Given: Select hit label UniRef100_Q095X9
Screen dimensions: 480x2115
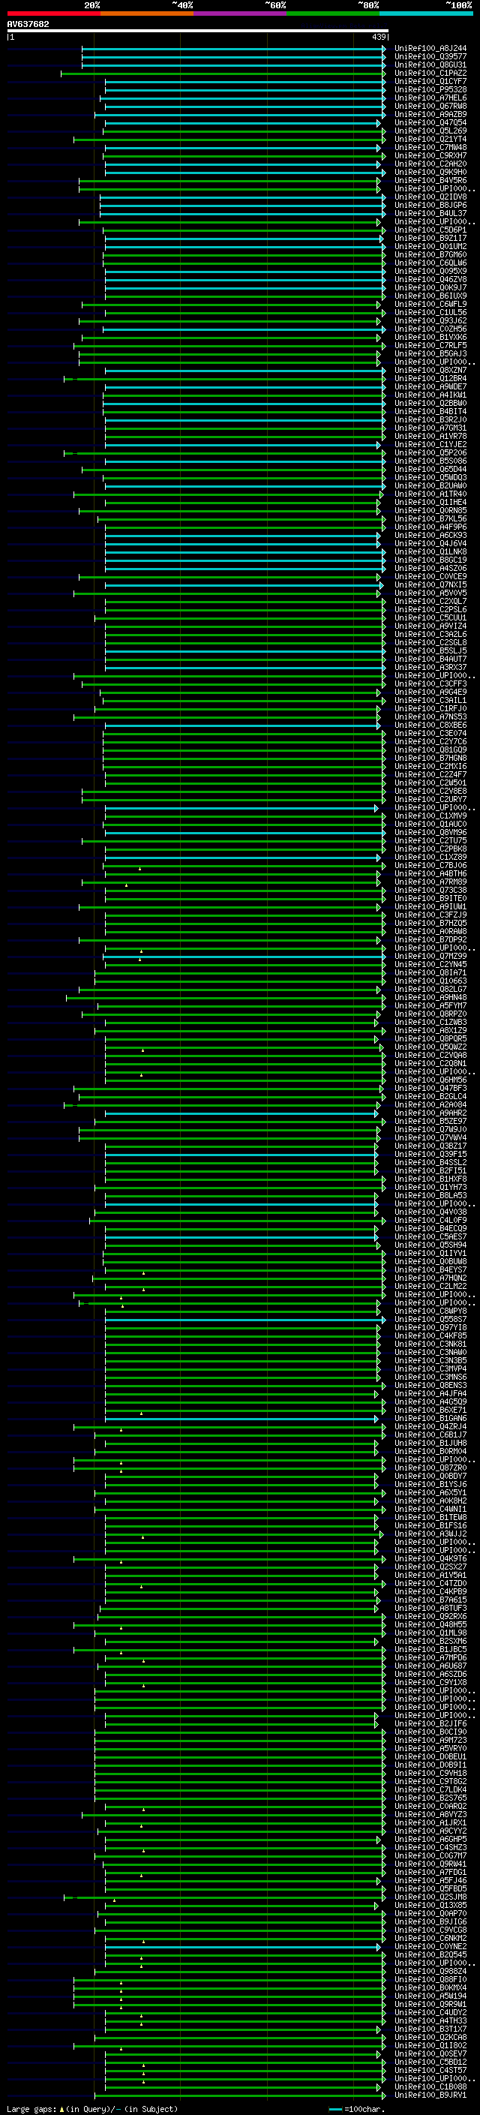Looking at the screenshot, I should click(x=430, y=271).
